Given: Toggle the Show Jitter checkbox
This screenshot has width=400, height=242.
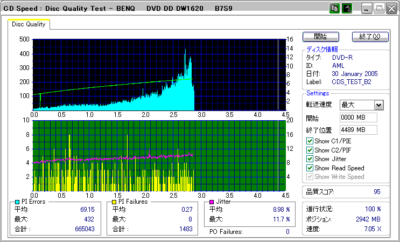Looking at the screenshot, I should (x=310, y=159).
